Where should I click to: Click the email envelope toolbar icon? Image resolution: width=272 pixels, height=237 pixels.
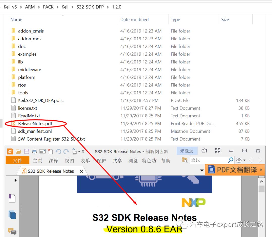[x=43, y=152]
